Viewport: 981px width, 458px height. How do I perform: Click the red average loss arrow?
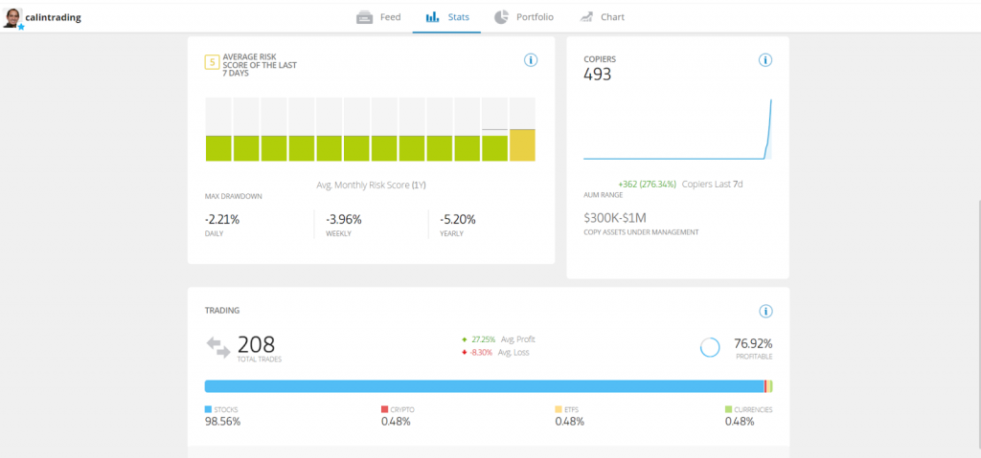[x=465, y=353]
